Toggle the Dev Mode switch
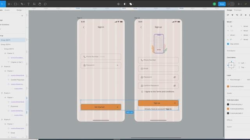Viewport: 250px width, 140px height. (x=231, y=4)
